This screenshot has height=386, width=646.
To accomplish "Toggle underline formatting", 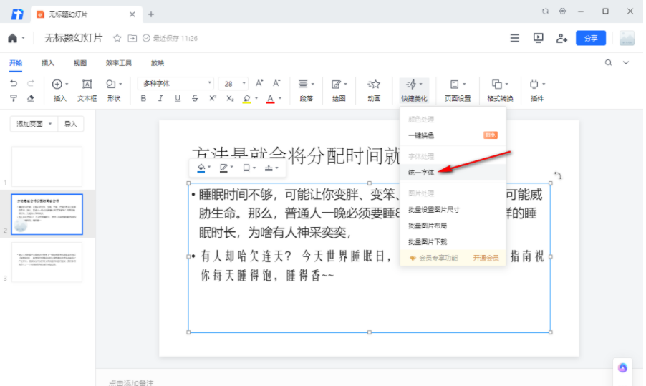I will pyautogui.click(x=178, y=98).
